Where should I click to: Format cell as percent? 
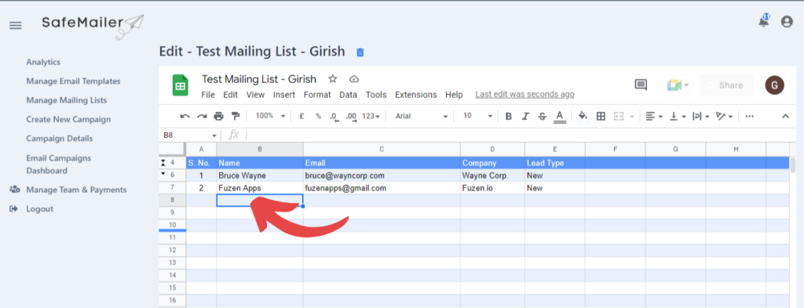318,116
